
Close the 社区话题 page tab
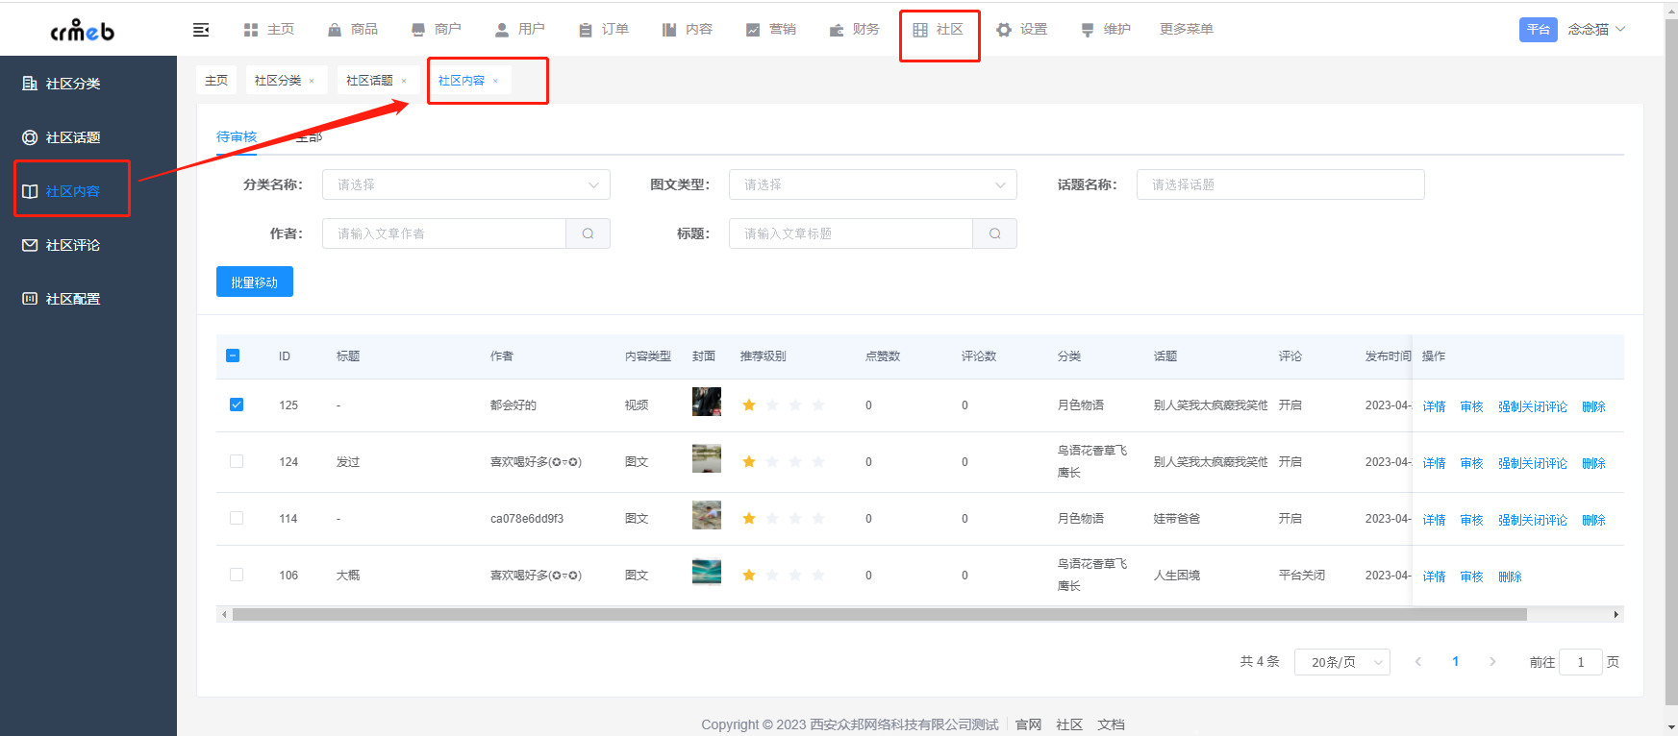pos(404,82)
